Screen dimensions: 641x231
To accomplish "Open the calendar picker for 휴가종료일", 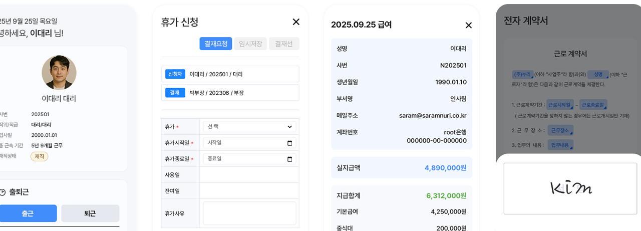I will coord(289,159).
